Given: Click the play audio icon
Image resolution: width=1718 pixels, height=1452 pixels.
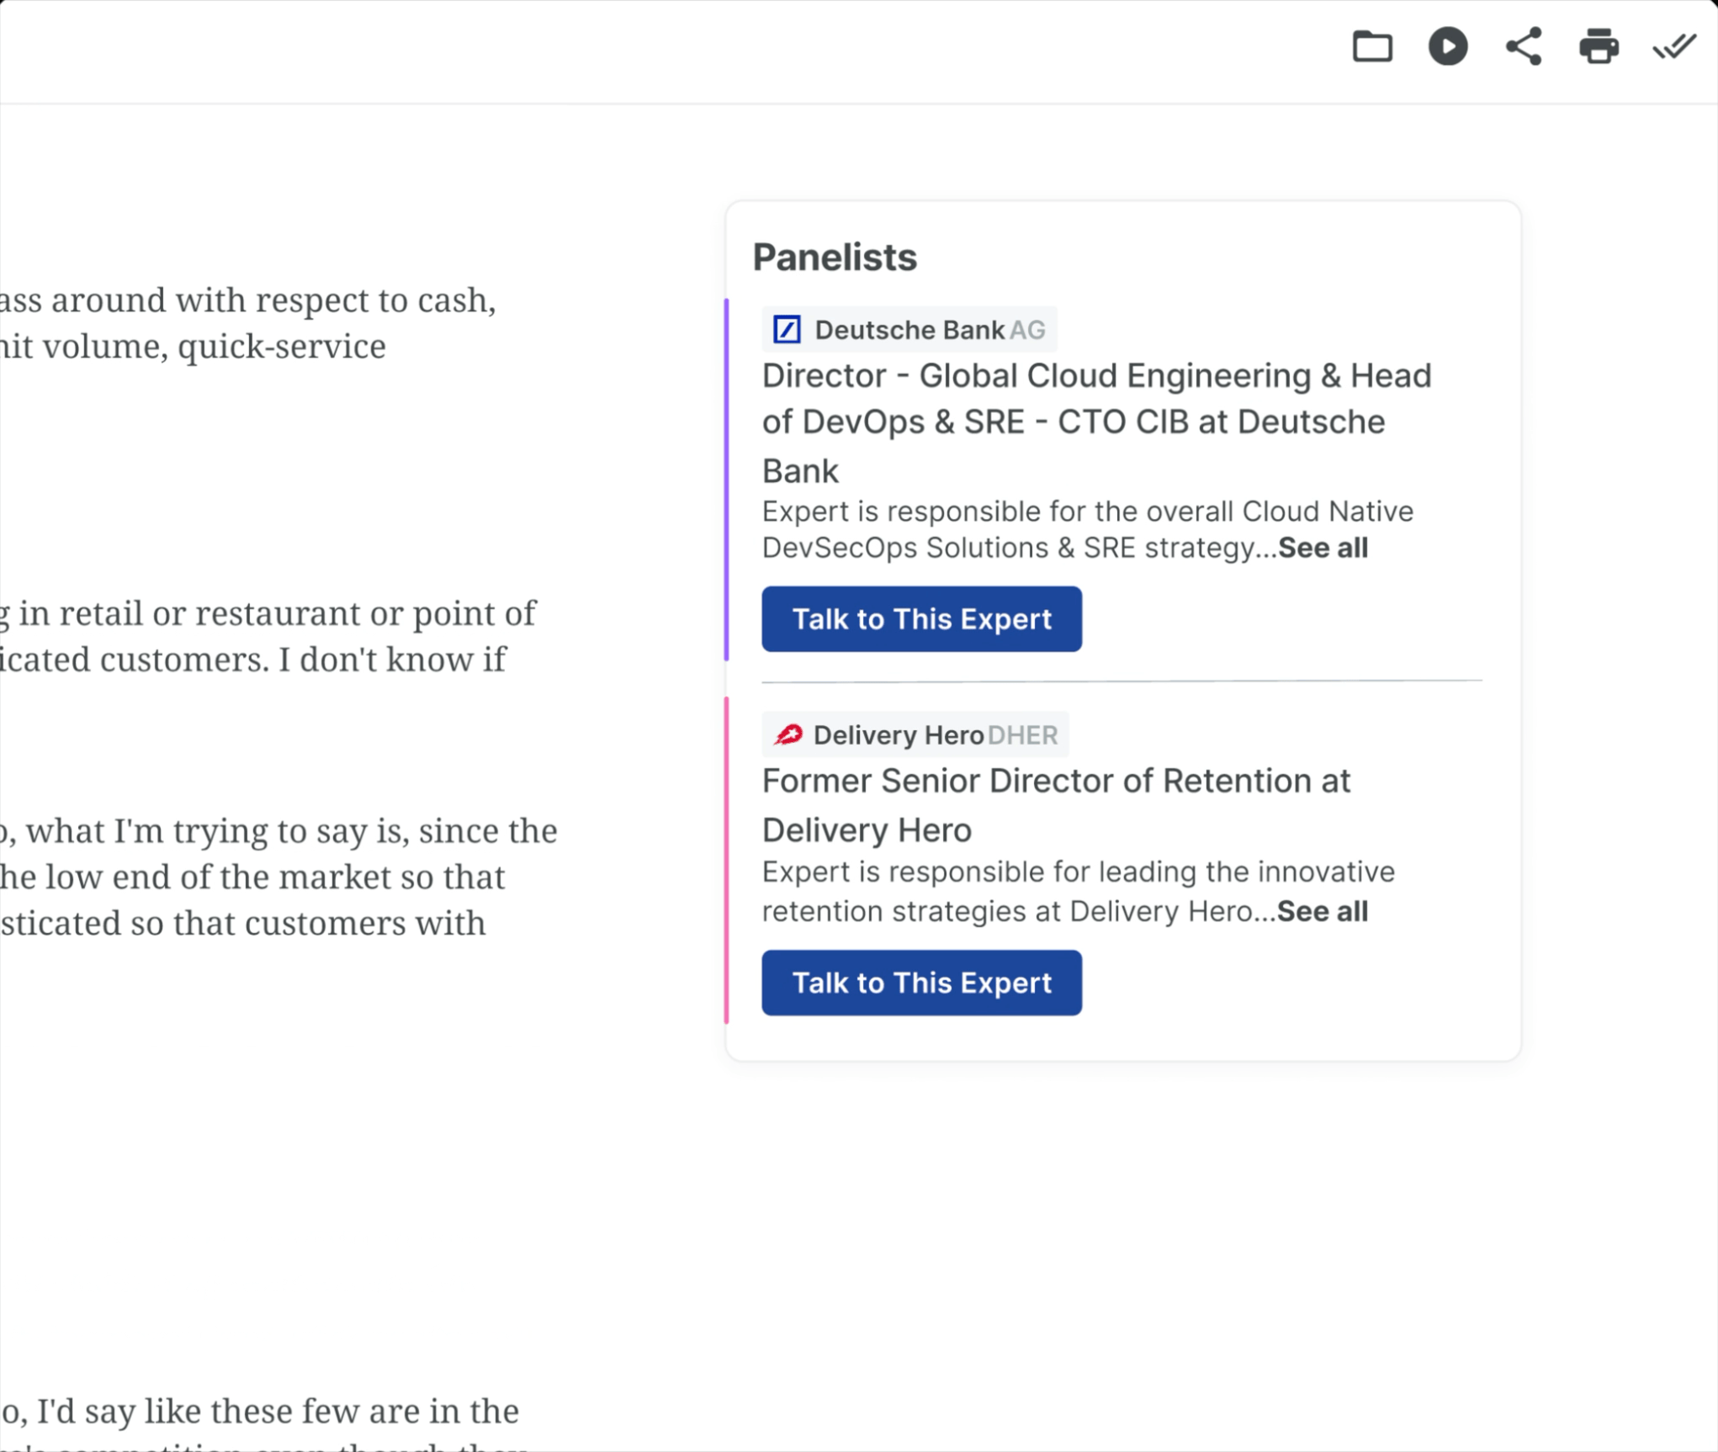Looking at the screenshot, I should click(x=1448, y=46).
